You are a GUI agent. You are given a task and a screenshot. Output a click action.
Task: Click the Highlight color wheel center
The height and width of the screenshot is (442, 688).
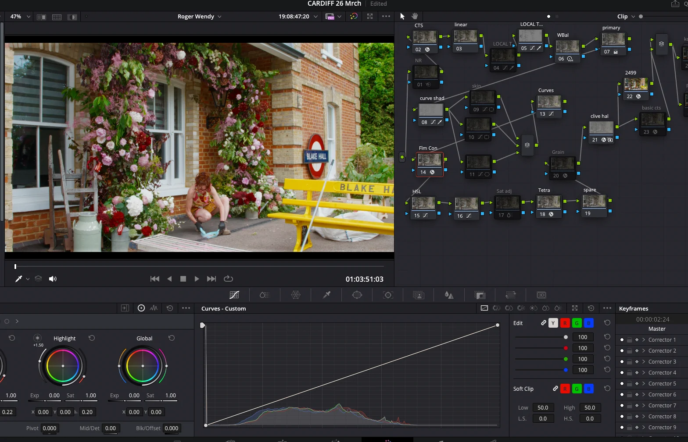pyautogui.click(x=63, y=366)
